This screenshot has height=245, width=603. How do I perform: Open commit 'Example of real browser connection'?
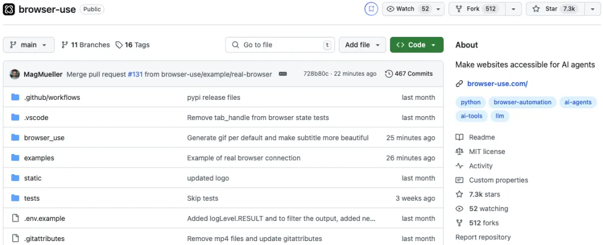(244, 158)
